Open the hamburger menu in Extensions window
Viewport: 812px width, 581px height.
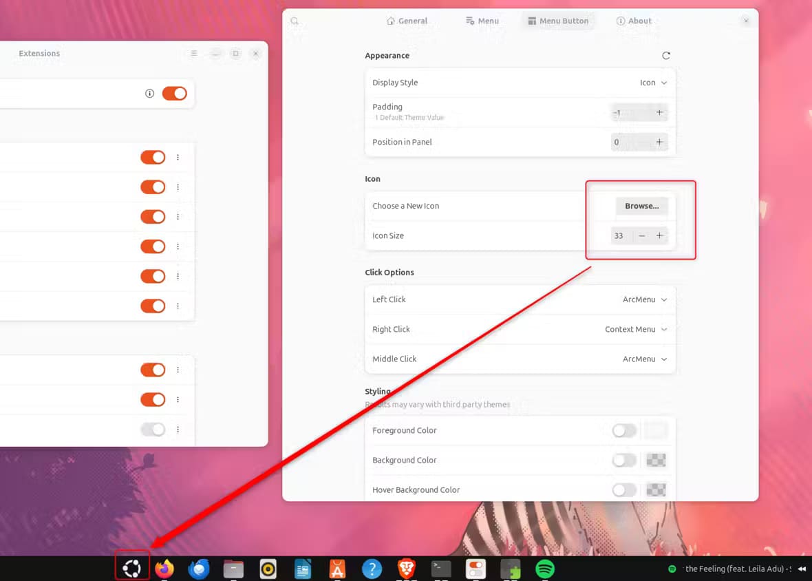[x=193, y=53]
